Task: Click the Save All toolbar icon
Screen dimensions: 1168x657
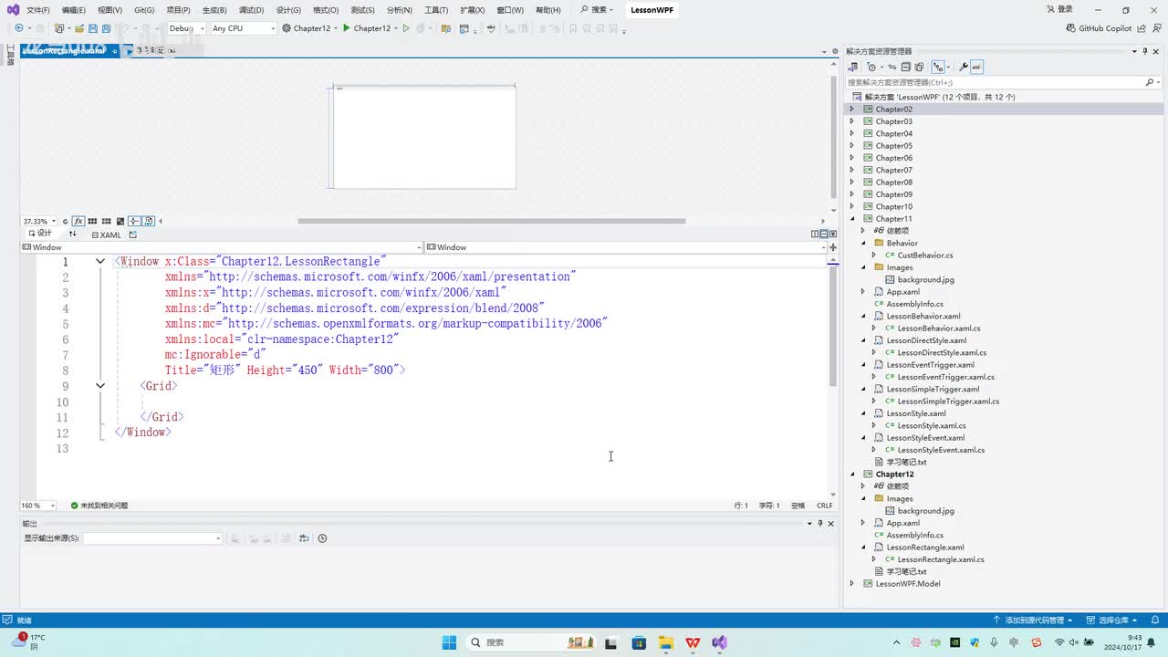Action: [x=107, y=28]
